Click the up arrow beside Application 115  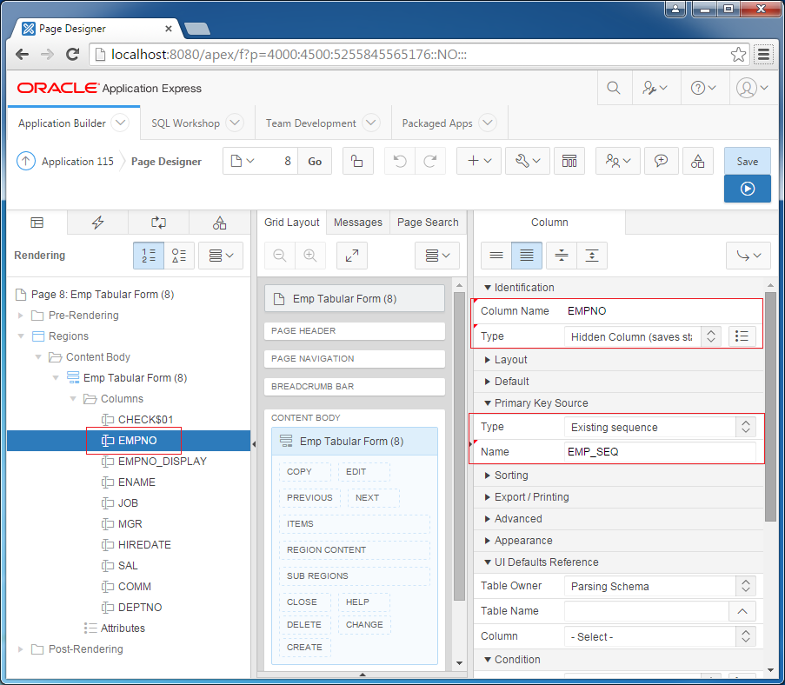click(26, 161)
